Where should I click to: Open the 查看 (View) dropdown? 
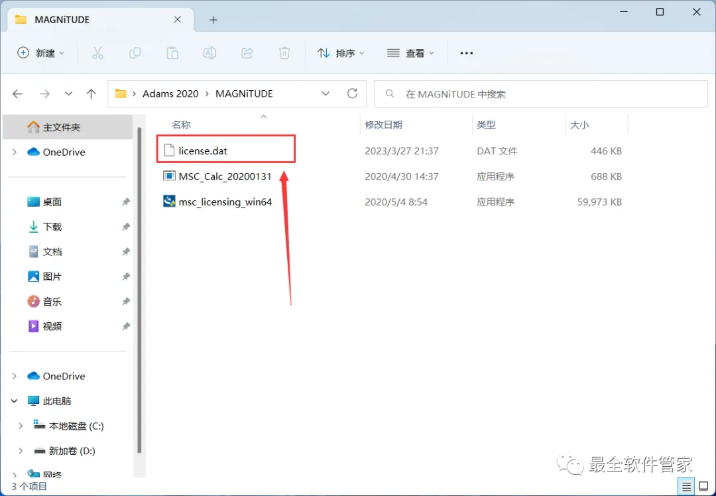410,53
